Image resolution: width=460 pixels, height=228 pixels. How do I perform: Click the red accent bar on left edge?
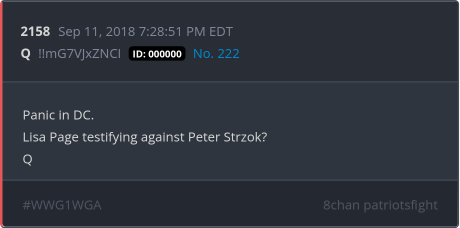[x=1, y=114]
